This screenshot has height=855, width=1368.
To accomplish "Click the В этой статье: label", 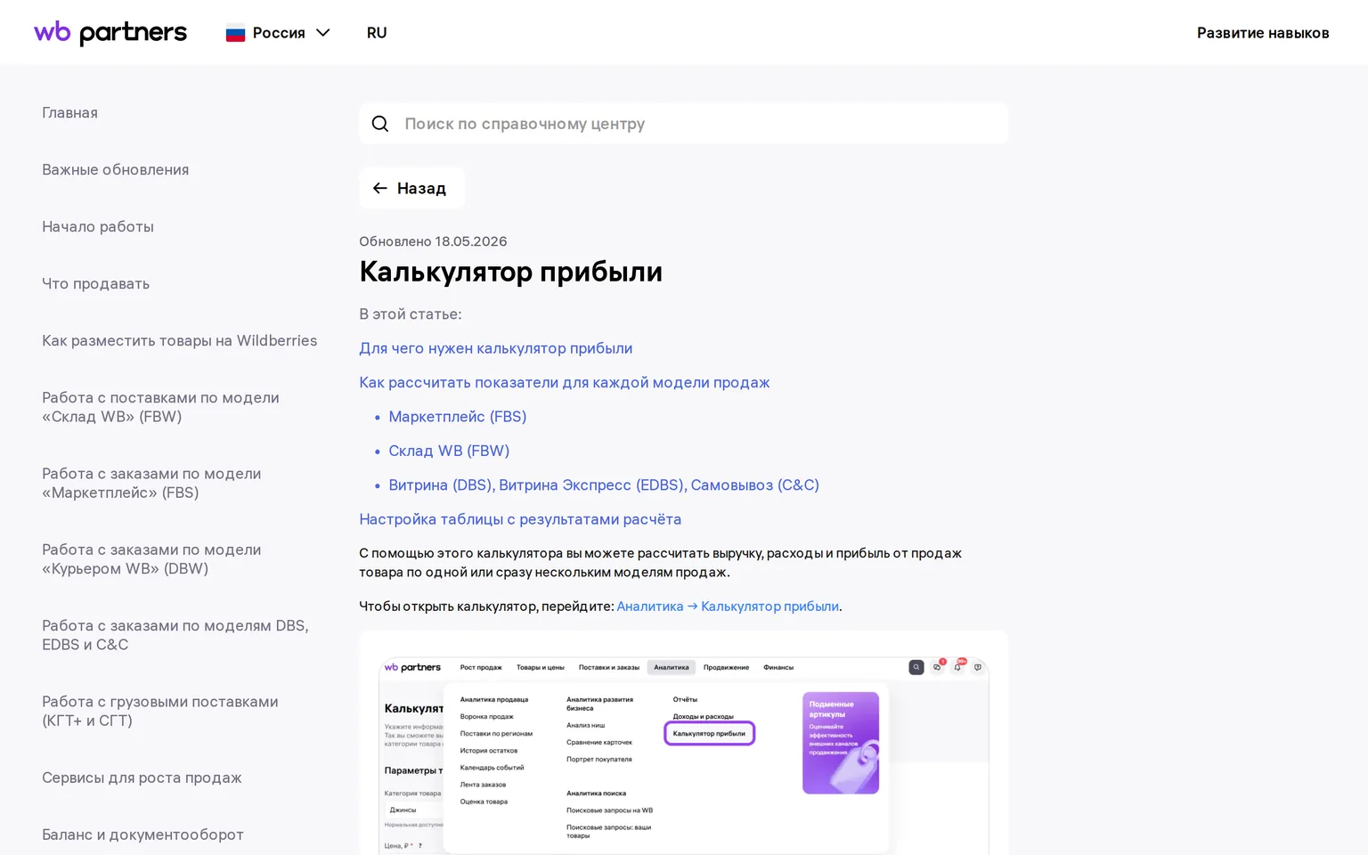I will (410, 314).
